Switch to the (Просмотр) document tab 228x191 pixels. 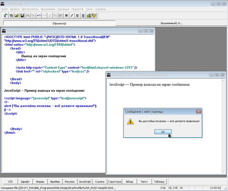pos(59,23)
